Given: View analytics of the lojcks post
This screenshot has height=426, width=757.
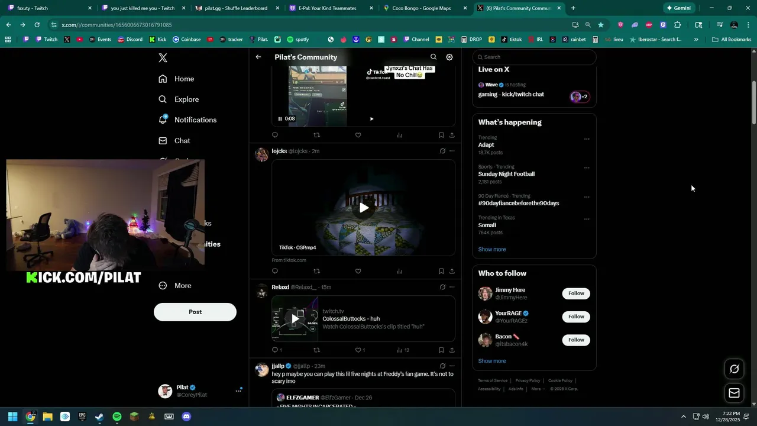Looking at the screenshot, I should click(400, 271).
